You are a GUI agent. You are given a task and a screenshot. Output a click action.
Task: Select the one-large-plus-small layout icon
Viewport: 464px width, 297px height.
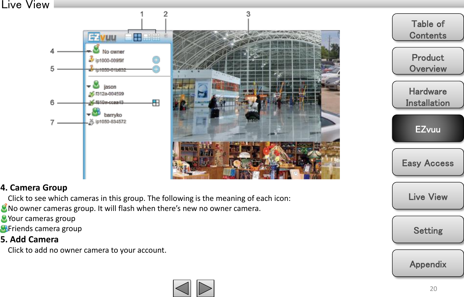(x=147, y=37)
